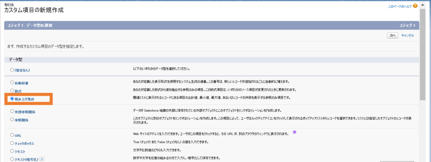Open the help icon for this page
Viewport: 431px width, 162px height.
[415, 6]
